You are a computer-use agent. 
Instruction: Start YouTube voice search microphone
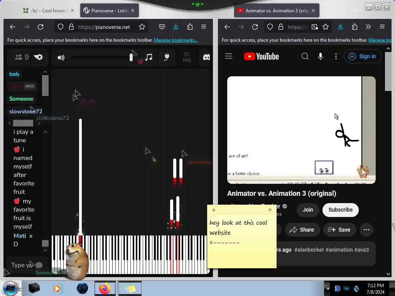coord(321,56)
